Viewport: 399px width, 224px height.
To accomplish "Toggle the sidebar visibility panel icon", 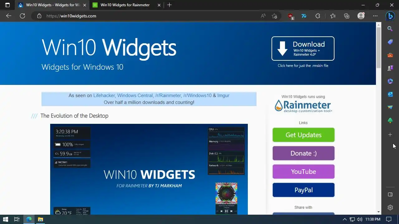I will [390, 195].
